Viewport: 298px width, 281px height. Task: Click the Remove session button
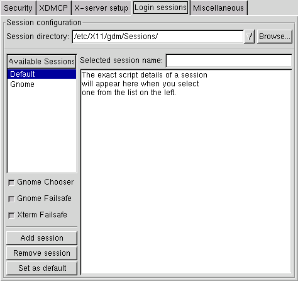pos(41,253)
